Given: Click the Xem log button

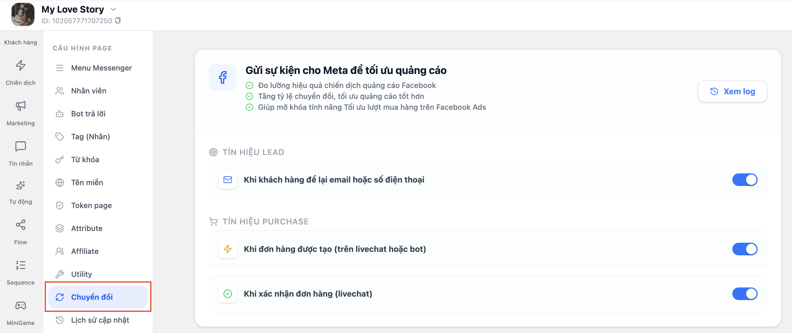Looking at the screenshot, I should tap(732, 91).
